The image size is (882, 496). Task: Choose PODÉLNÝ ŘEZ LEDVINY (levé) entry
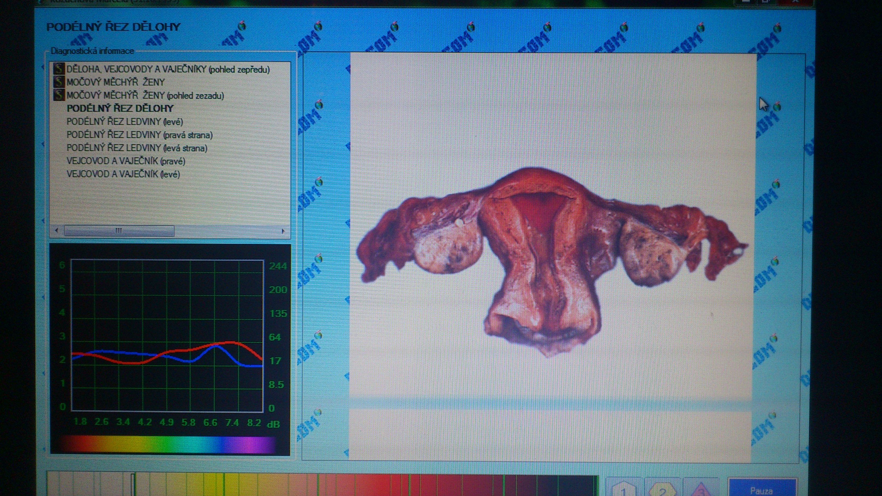pyautogui.click(x=125, y=122)
